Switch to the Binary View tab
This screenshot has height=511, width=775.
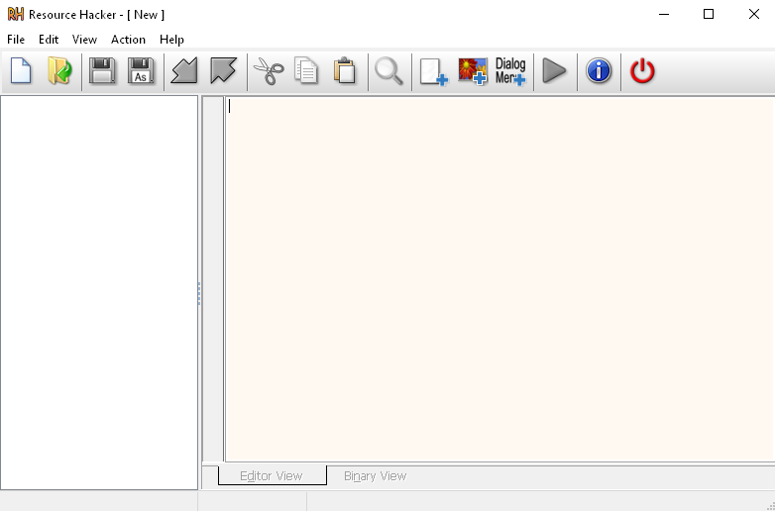click(x=375, y=476)
